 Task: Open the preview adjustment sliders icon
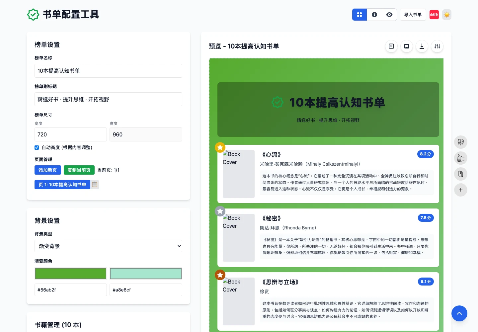437,46
